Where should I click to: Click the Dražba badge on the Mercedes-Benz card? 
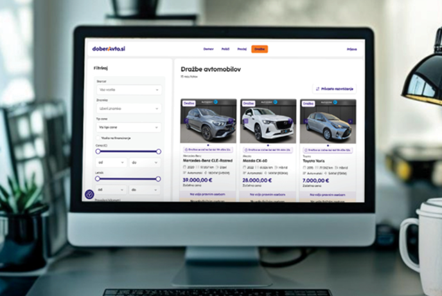pos(189,104)
